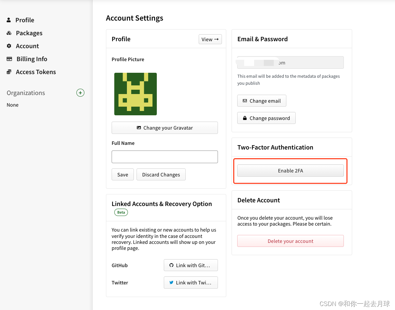
Task: Click Delete your account button
Action: click(x=290, y=241)
